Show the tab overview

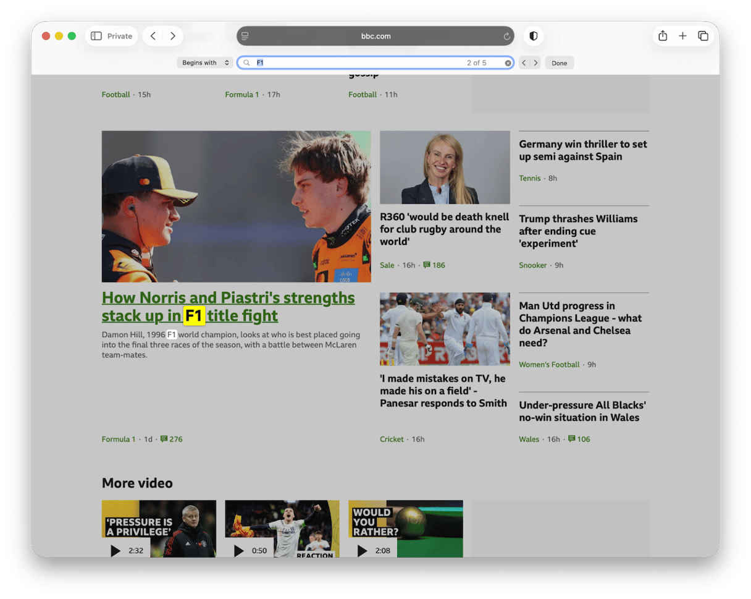coord(703,36)
